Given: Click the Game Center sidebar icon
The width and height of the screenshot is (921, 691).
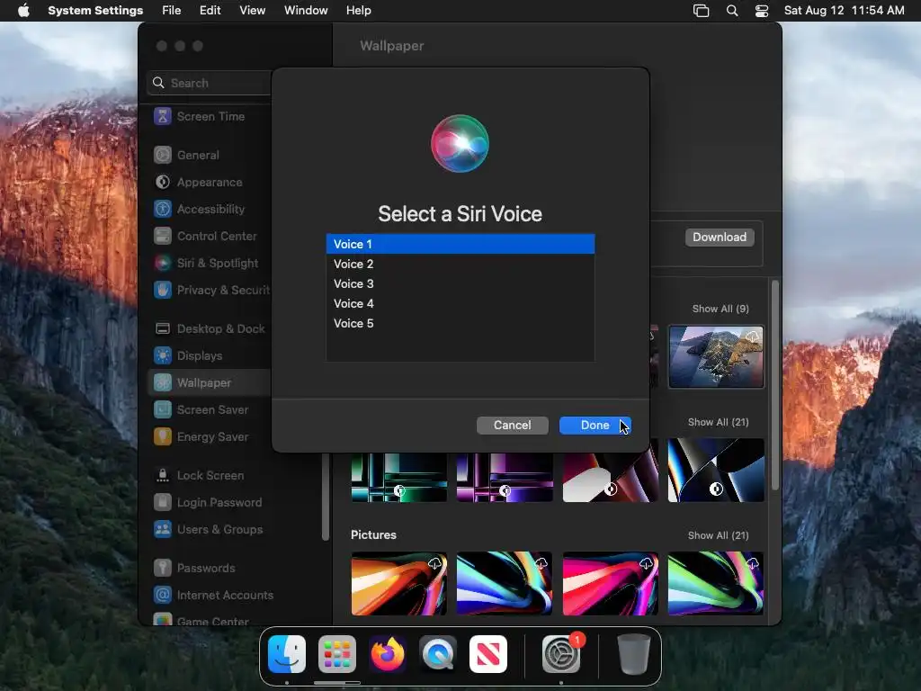Looking at the screenshot, I should [163, 620].
